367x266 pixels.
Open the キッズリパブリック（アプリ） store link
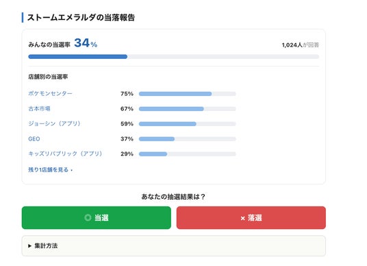[x=65, y=154]
